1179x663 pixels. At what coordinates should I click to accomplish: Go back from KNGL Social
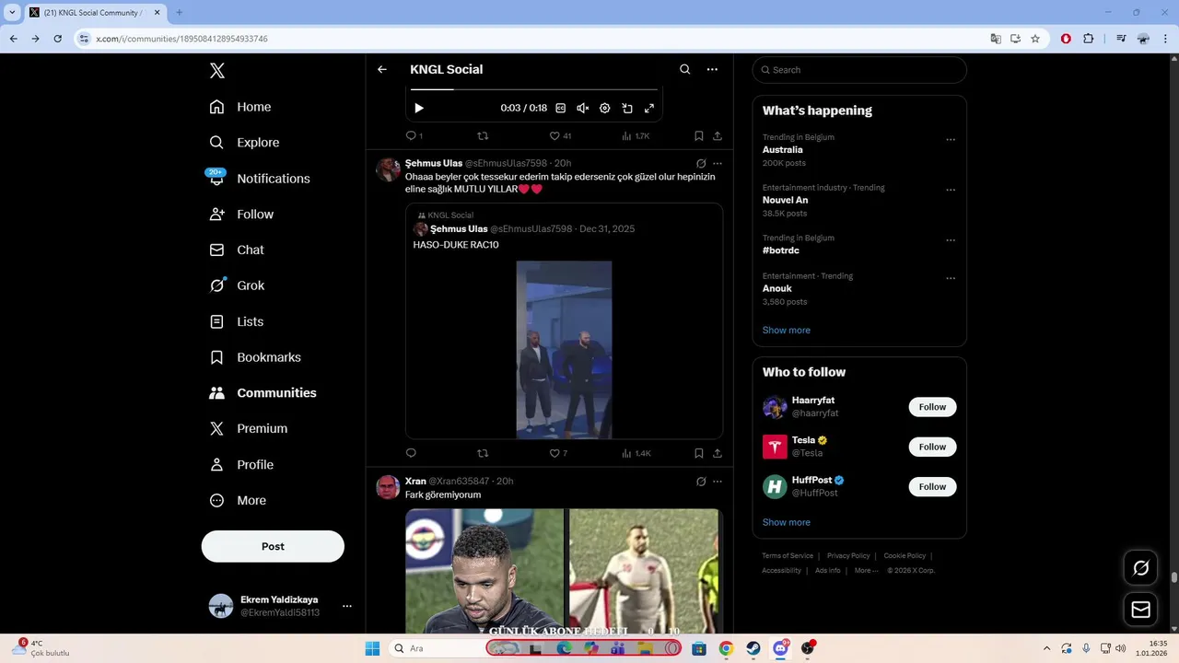(382, 69)
